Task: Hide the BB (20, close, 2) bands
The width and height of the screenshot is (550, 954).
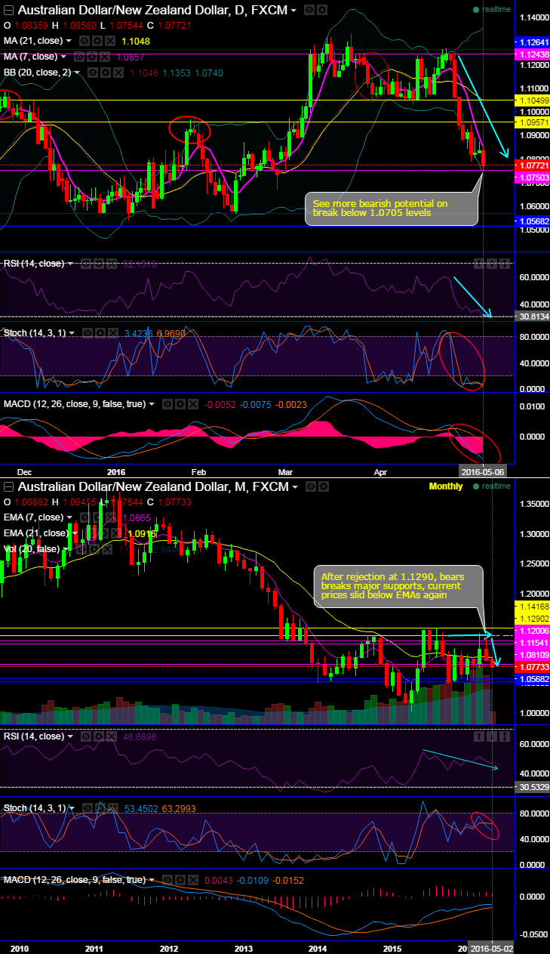Action: (x=93, y=73)
